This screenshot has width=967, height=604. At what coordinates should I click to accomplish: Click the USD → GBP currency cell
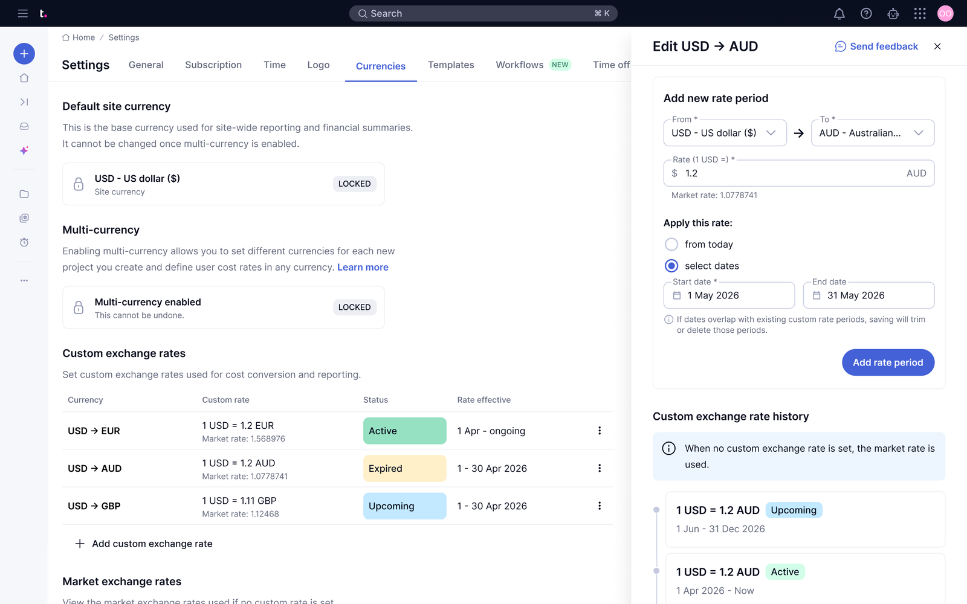point(94,506)
